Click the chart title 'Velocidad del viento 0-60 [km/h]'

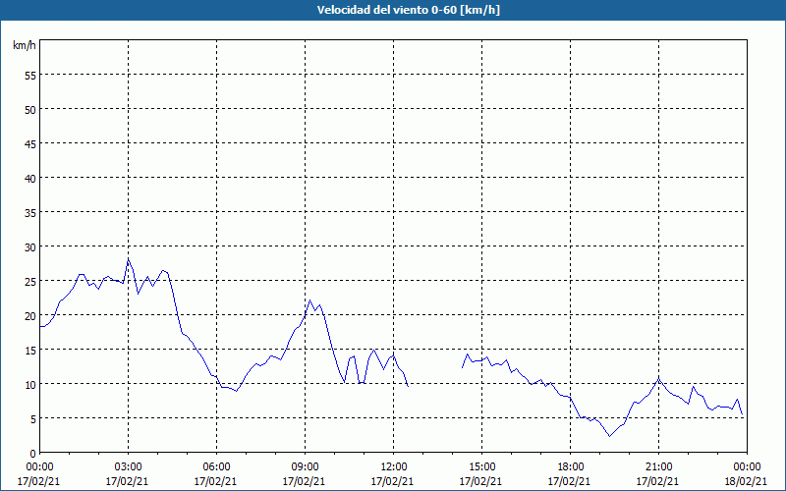[408, 10]
